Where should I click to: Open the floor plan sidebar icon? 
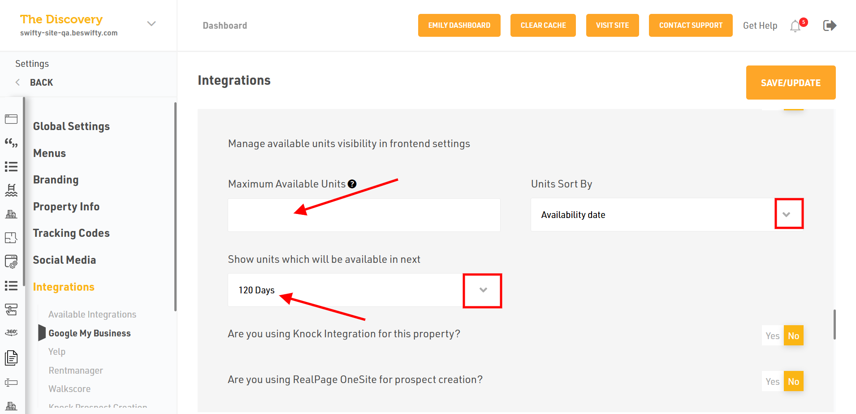click(11, 238)
